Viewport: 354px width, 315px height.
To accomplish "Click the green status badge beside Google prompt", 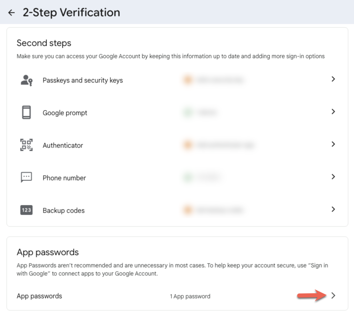I will click(x=188, y=112).
